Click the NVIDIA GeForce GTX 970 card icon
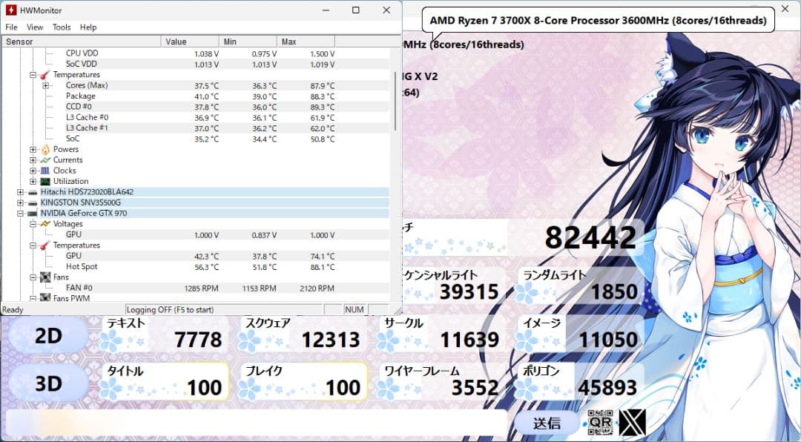Viewport: 801px width, 442px height. [32, 214]
